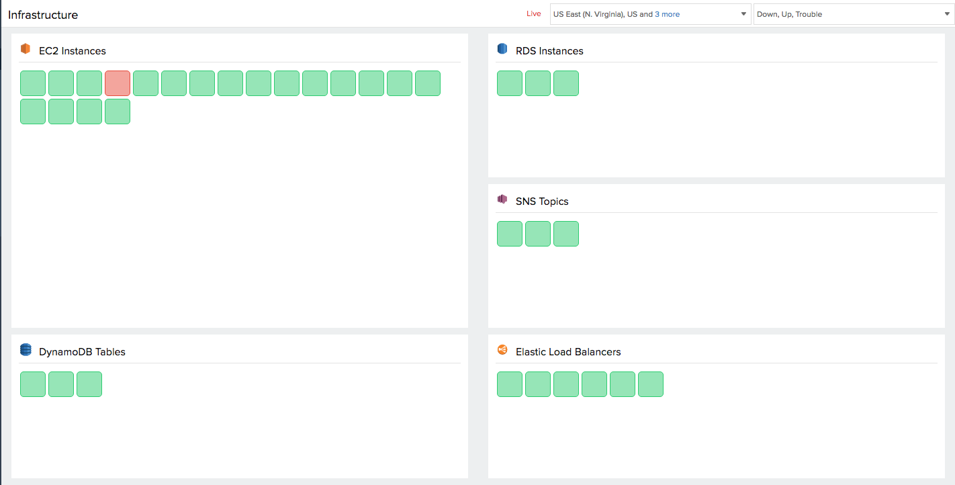This screenshot has height=485, width=955.
Task: Click the SNS Topics service icon
Action: point(502,200)
